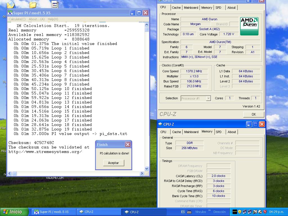Open the About tab in the upper CPU-Z window

231,8
